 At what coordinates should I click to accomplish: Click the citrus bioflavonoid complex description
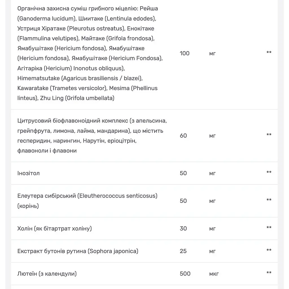(x=92, y=136)
